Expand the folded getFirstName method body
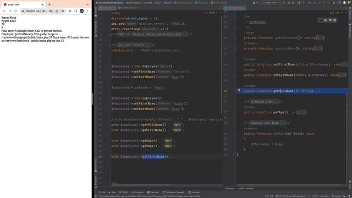The height and width of the screenshot is (198, 352). point(320,38)
